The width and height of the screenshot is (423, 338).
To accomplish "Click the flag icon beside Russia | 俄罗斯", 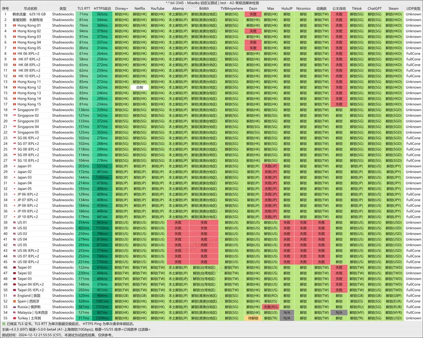I will coord(14,307).
